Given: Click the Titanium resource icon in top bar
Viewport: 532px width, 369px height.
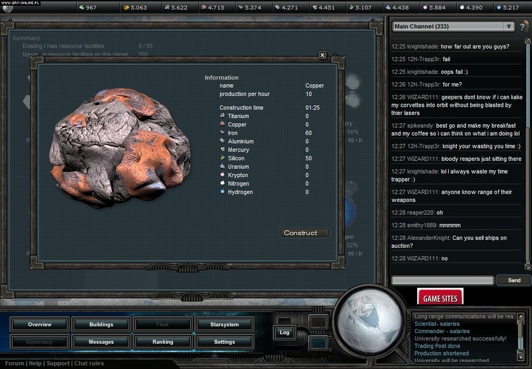Looking at the screenshot, I should (166, 7).
